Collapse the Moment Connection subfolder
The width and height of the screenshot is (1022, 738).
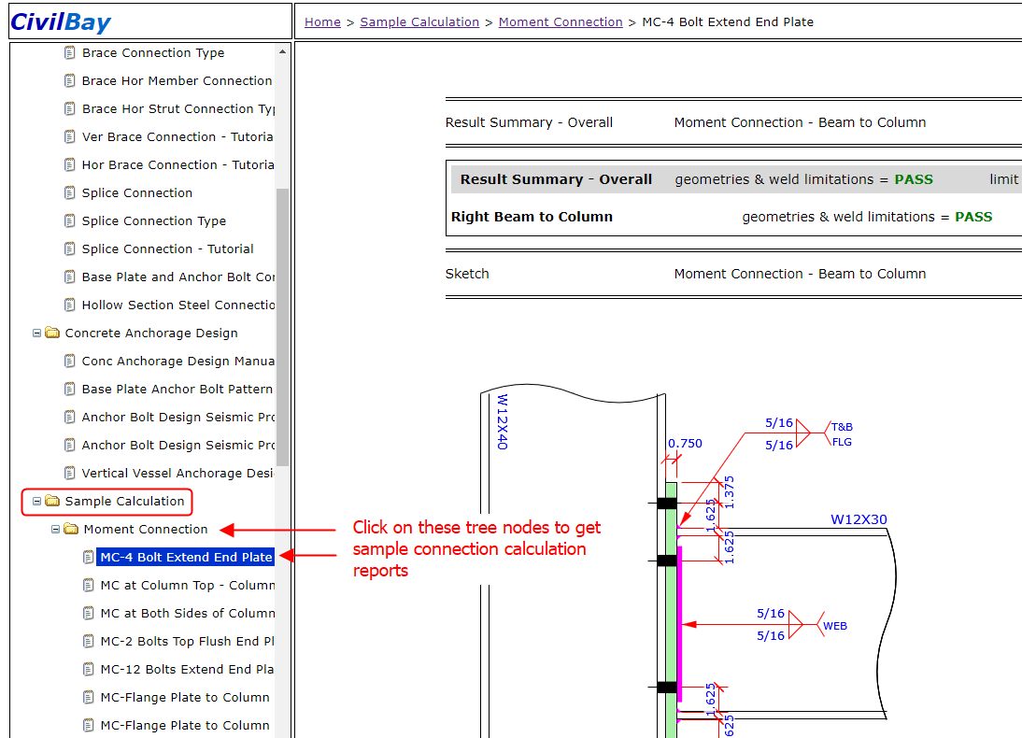coord(56,530)
